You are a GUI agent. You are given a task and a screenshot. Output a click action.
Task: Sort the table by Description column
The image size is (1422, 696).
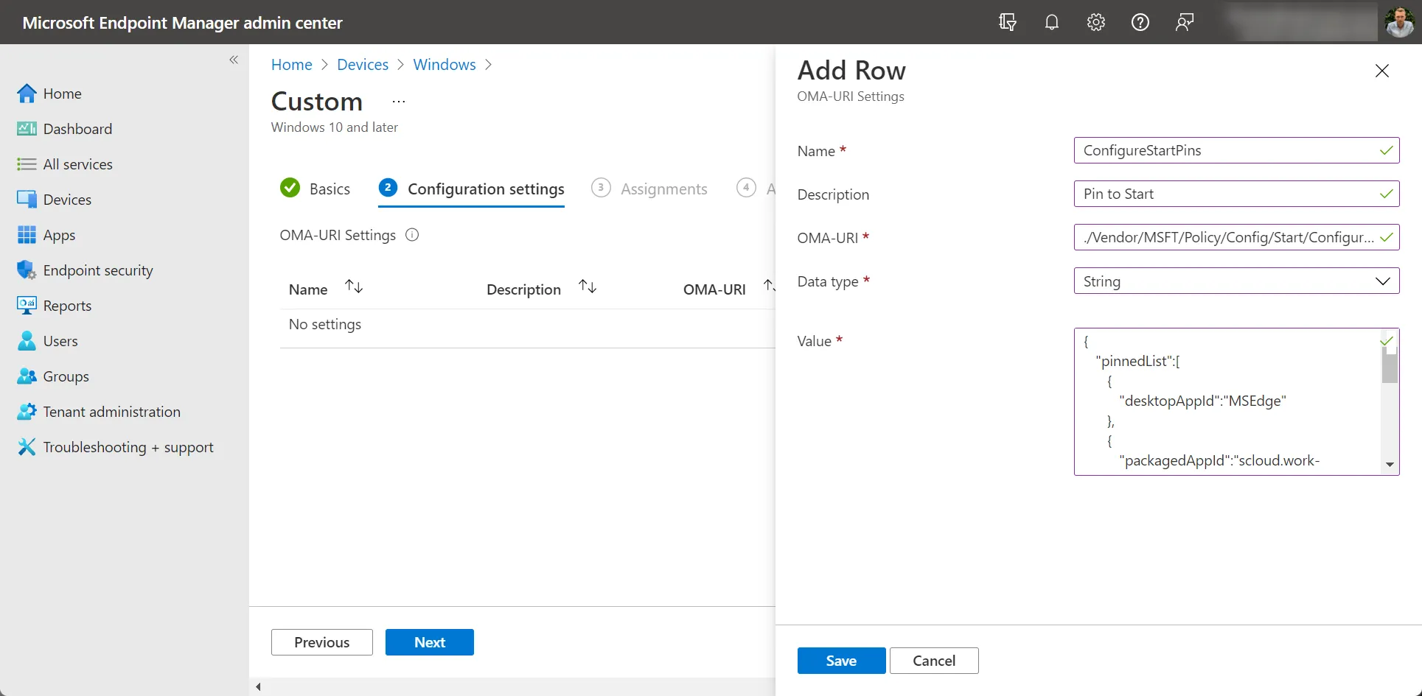pyautogui.click(x=588, y=287)
